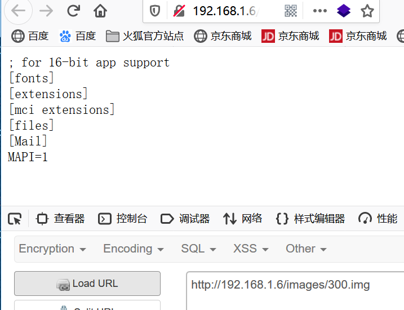Bookmark this page with the star
The height and width of the screenshot is (310, 404).
tap(367, 11)
